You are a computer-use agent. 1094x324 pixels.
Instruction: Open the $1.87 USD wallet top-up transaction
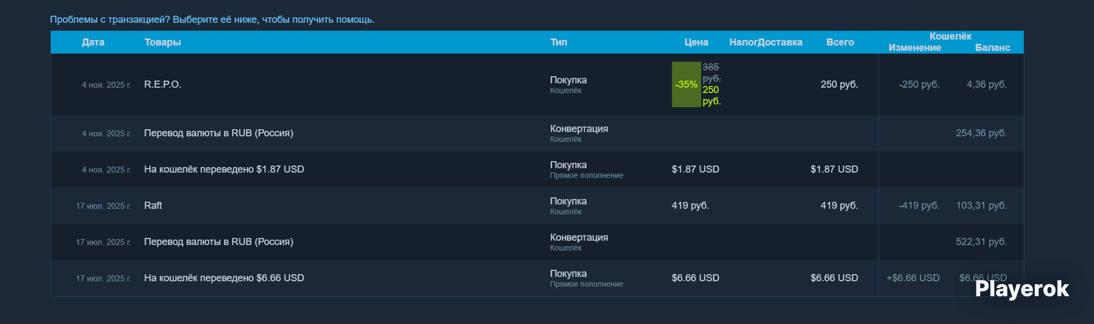[x=537, y=170]
